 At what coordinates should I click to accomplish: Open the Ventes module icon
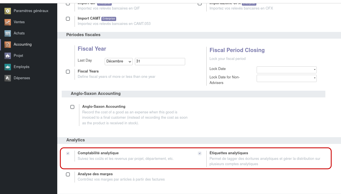(7, 22)
